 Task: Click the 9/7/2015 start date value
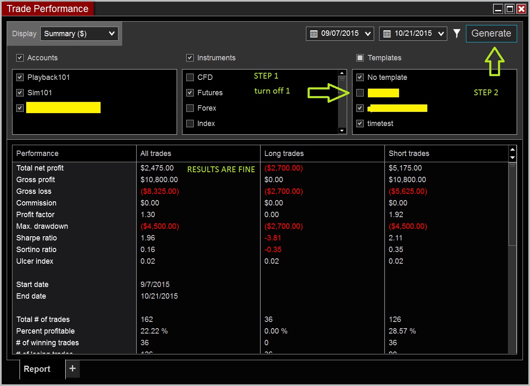tap(155, 285)
